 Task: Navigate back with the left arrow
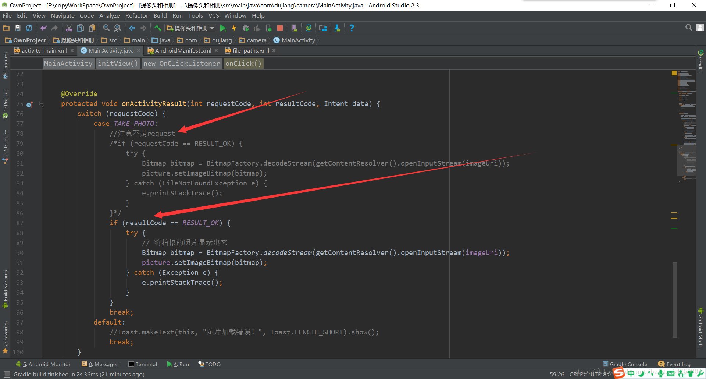(x=132, y=28)
